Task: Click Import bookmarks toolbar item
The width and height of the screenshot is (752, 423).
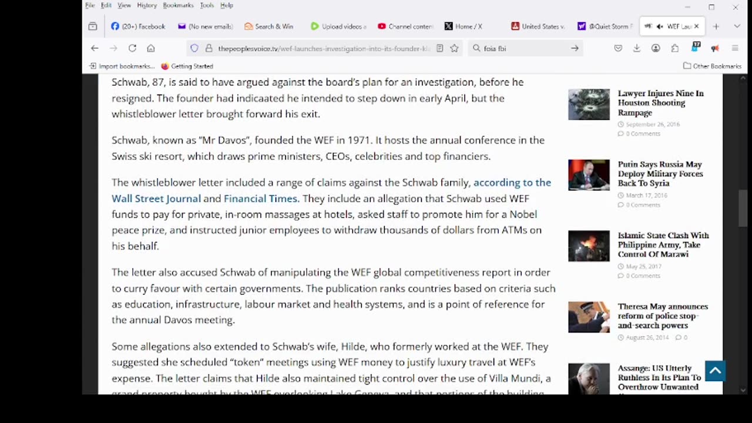Action: (122, 66)
